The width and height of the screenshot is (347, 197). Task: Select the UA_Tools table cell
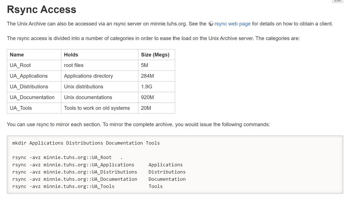tap(21, 108)
